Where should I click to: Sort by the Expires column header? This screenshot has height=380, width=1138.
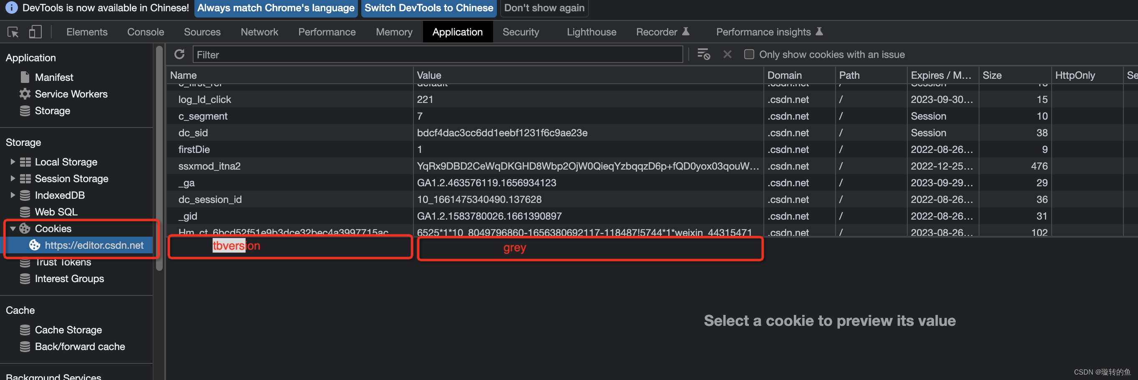click(942, 75)
